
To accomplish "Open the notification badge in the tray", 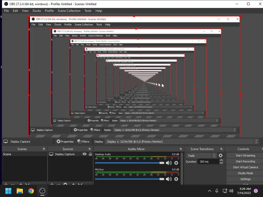I will coord(256,191).
